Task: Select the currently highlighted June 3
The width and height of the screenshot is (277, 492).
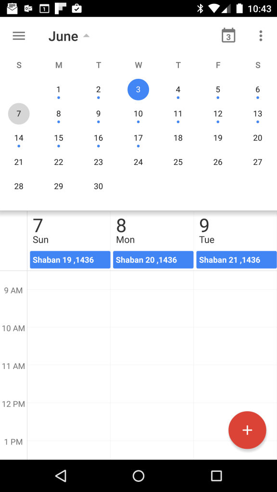Action: [x=138, y=89]
